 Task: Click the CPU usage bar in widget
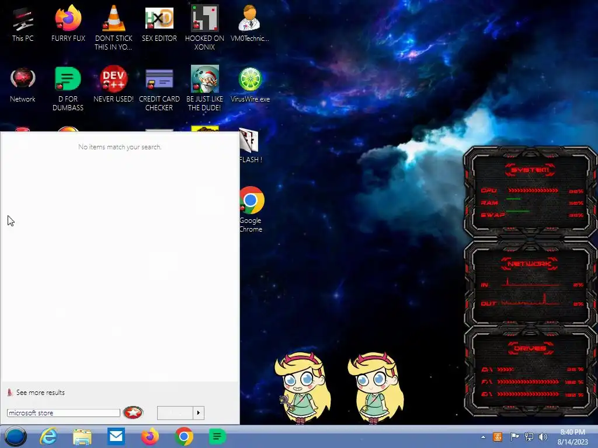[x=533, y=191]
